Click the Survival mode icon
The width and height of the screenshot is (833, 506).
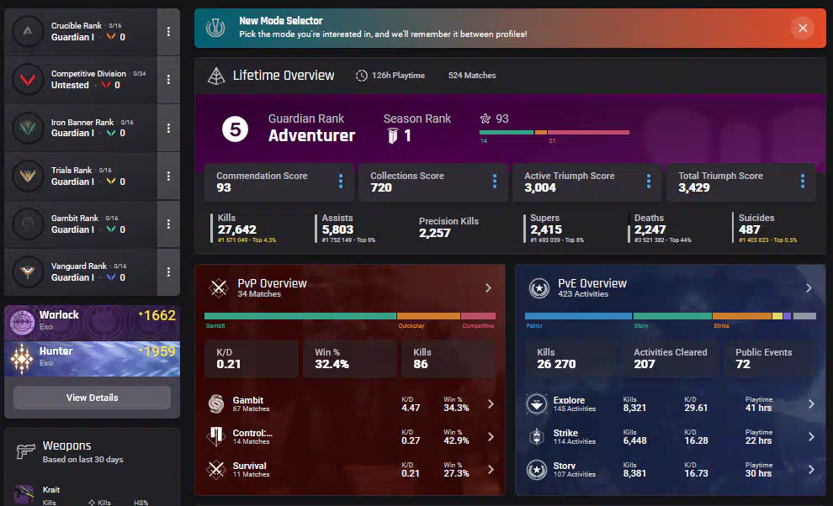pos(216,469)
